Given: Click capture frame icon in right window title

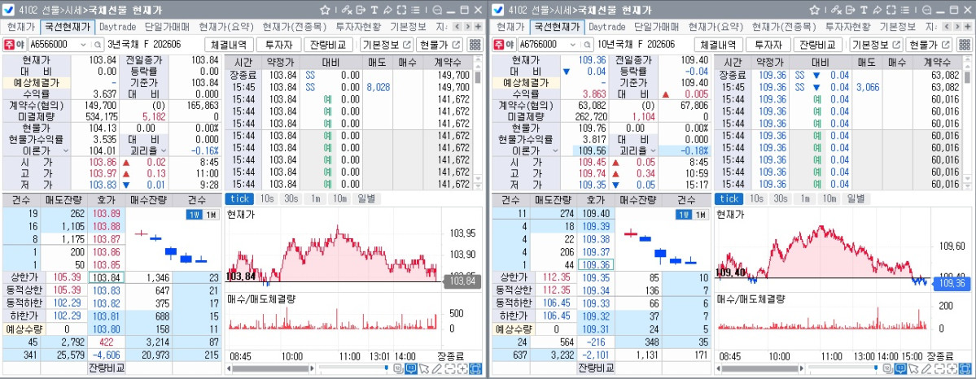Looking at the screenshot, I should point(891,10).
